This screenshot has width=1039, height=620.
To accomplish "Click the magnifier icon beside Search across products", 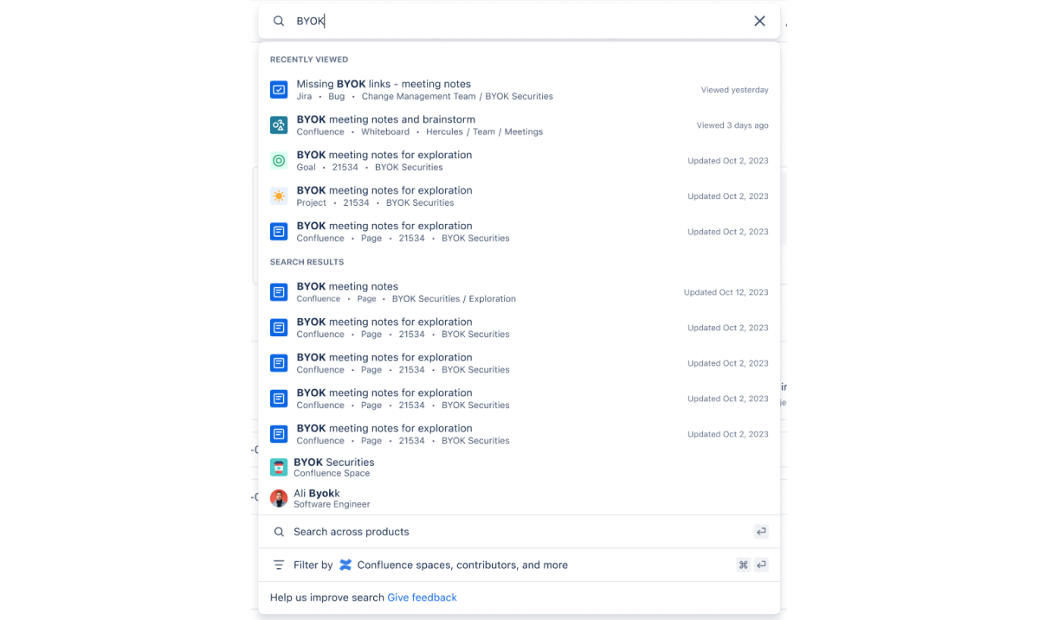I will coord(279,532).
